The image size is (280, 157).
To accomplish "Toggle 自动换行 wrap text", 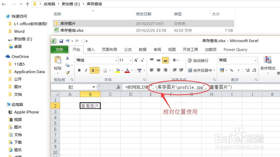I will coord(198,61).
